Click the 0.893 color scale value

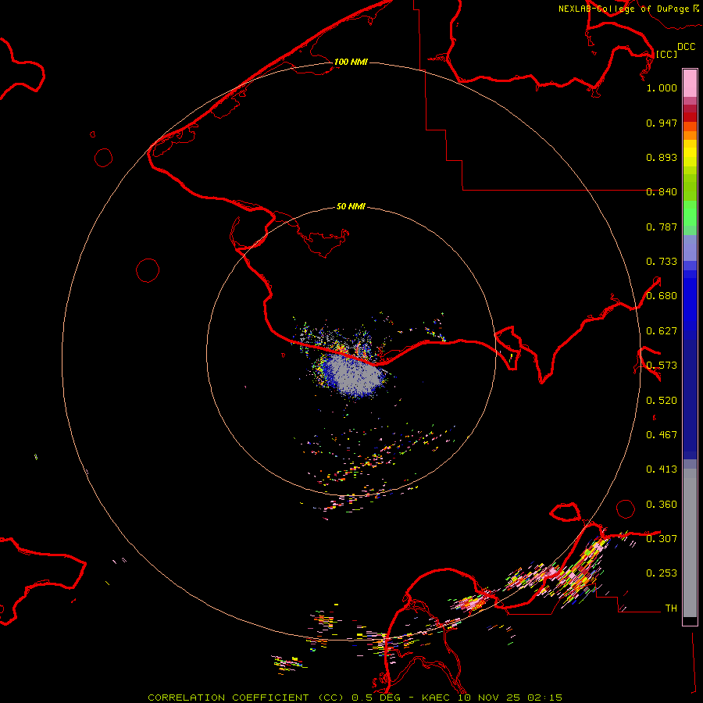[662, 157]
